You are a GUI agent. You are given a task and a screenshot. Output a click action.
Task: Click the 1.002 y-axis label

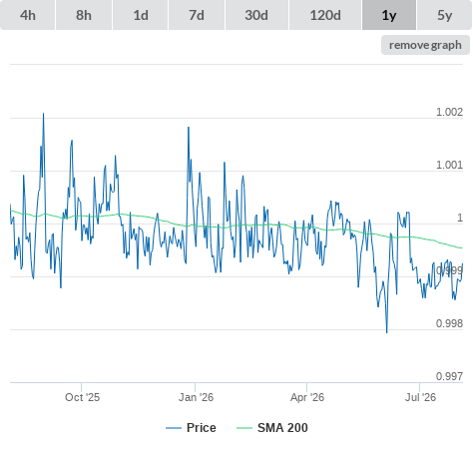pyautogui.click(x=449, y=112)
